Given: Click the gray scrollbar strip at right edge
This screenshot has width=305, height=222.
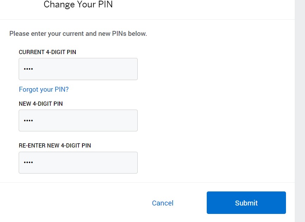Looking at the screenshot, I should [x=300, y=105].
